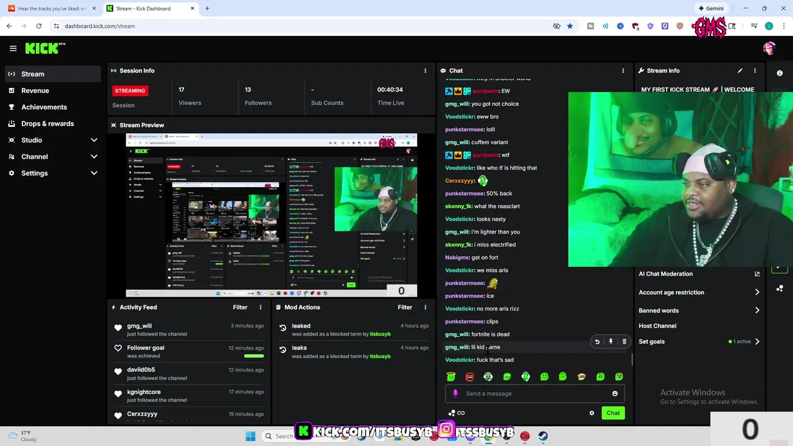Click into the Send a message field

pos(535,393)
